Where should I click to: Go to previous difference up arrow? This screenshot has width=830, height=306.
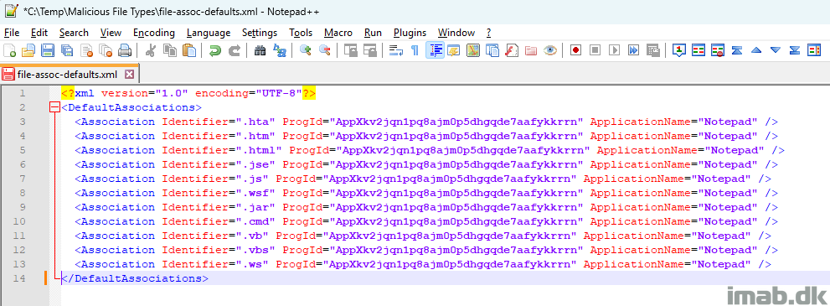[756, 50]
